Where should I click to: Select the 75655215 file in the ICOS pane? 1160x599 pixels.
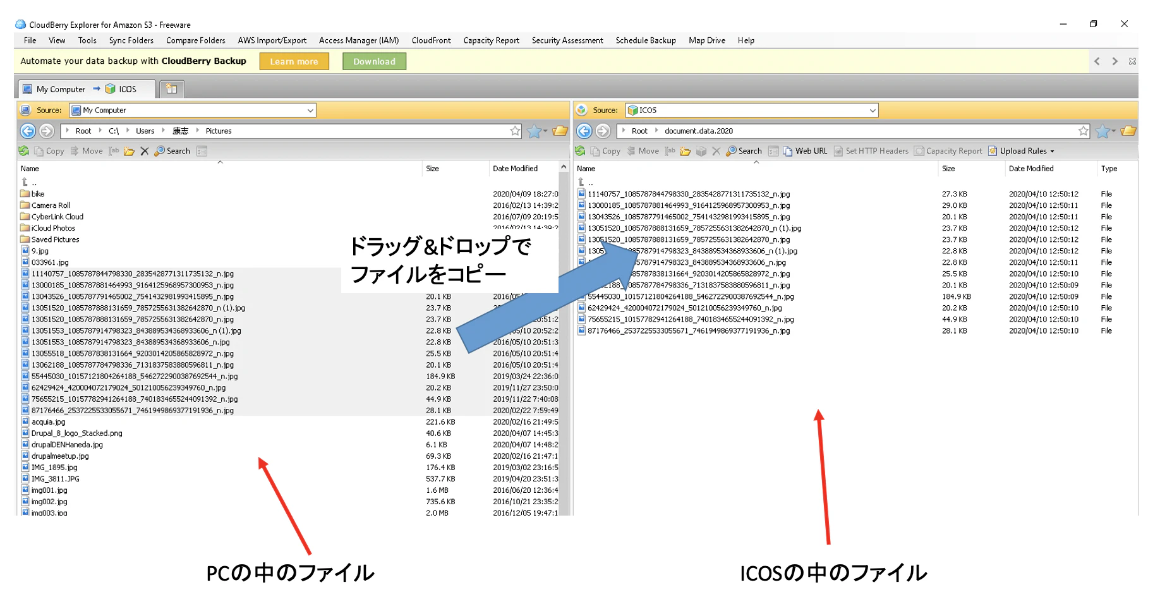[691, 320]
